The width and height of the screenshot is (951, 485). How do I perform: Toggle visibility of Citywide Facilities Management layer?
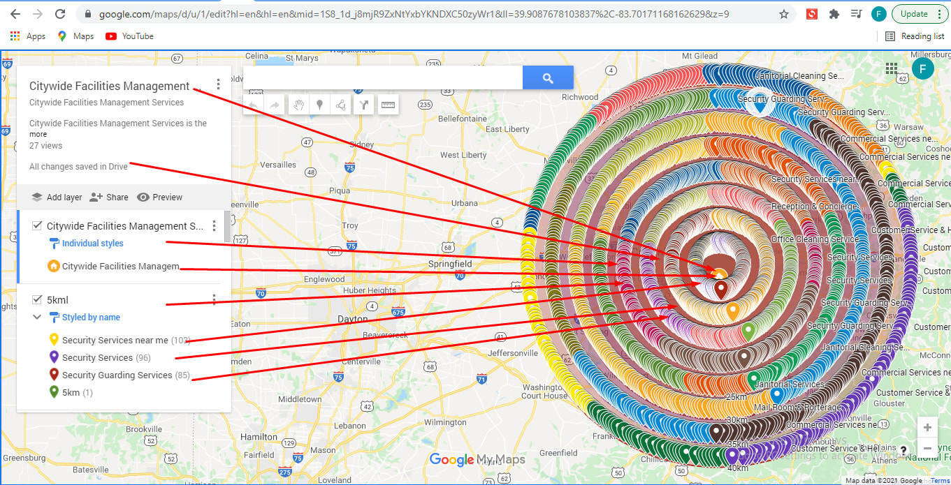(x=37, y=225)
